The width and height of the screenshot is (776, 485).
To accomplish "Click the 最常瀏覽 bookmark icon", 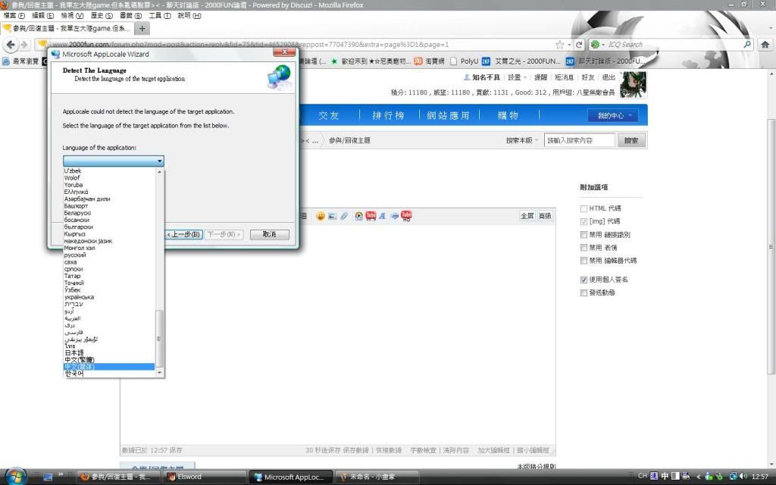I will click(6, 61).
